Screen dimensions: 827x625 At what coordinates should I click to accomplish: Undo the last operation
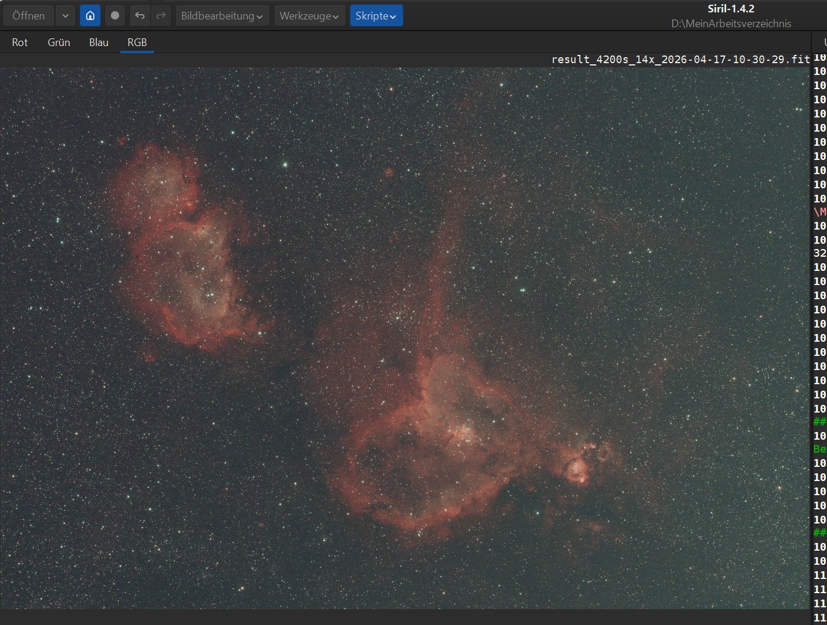pyautogui.click(x=140, y=16)
